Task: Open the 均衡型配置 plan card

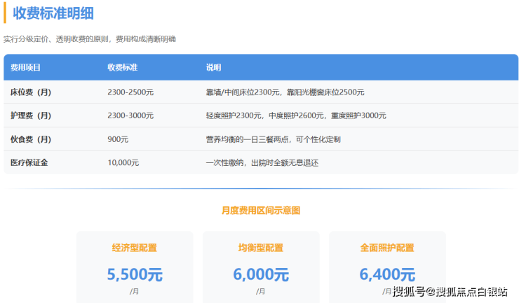Action: pos(261,266)
